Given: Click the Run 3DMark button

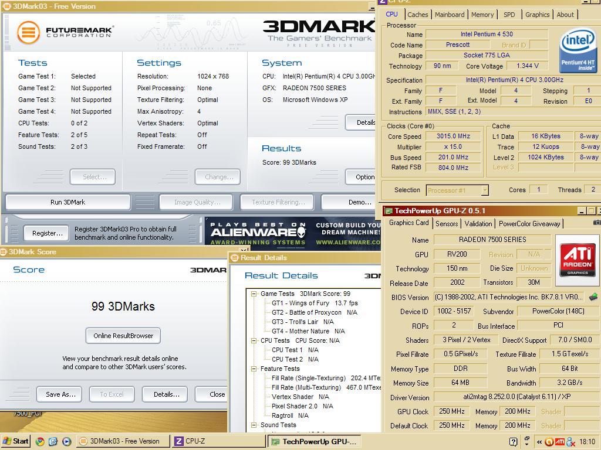Looking at the screenshot, I should (68, 202).
